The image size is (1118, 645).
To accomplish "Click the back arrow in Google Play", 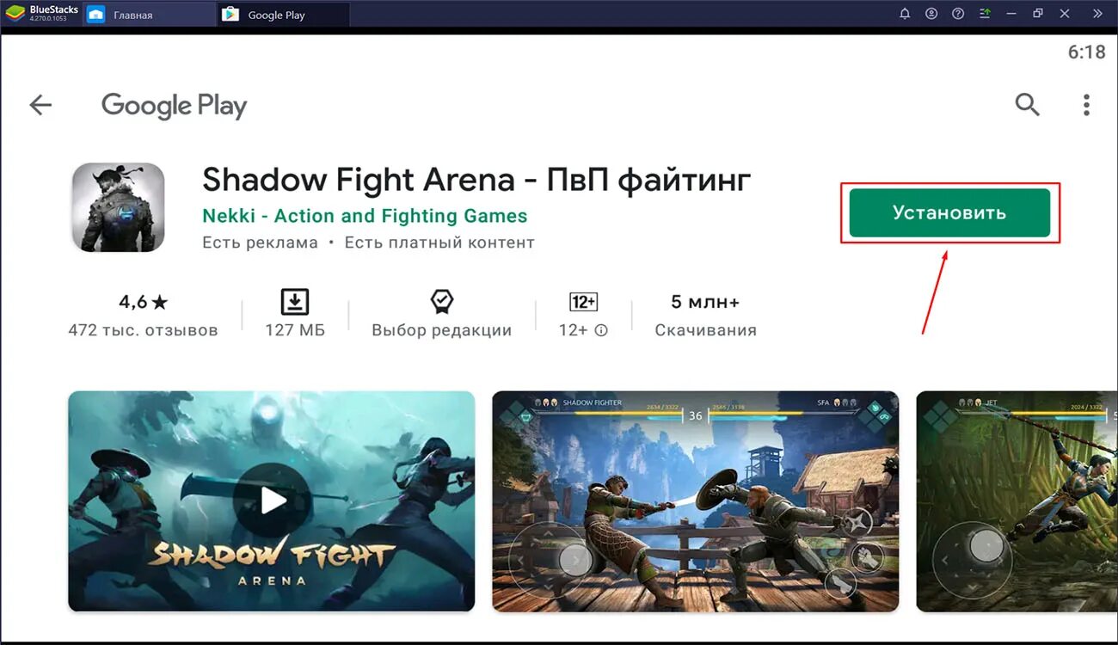I will pos(40,105).
